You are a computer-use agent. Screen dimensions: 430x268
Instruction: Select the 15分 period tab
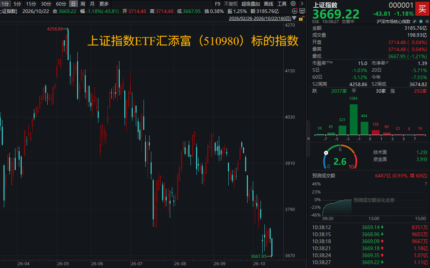point(31,4)
